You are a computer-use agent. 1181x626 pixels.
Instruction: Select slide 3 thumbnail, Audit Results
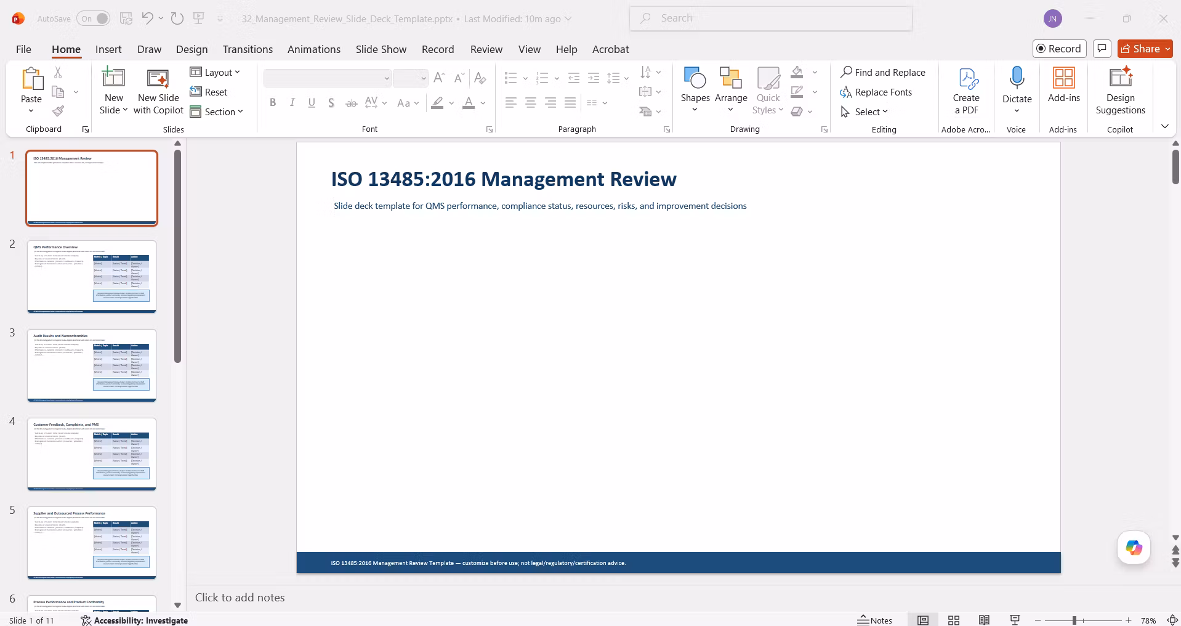pos(92,365)
